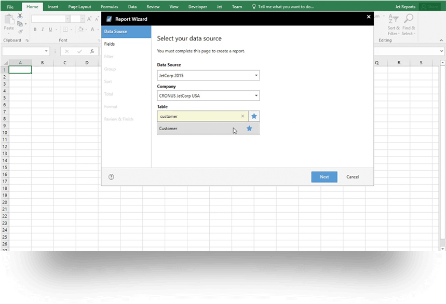
Task: Click the Find & Select magnifier icon
Action: pyautogui.click(x=409, y=19)
